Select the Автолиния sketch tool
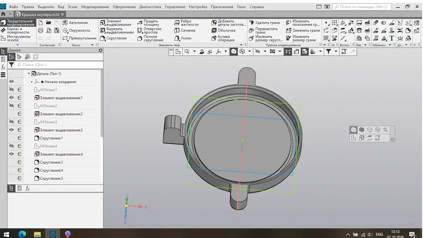Image resolution: width=423 pixels, height=238 pixels. pos(75,22)
